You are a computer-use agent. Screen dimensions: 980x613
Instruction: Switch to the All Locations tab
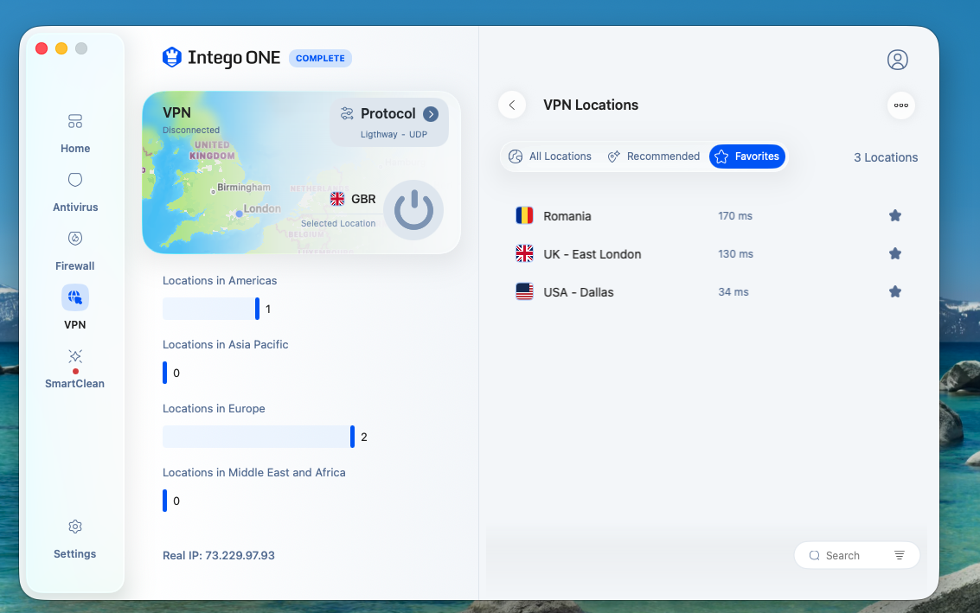click(x=550, y=156)
